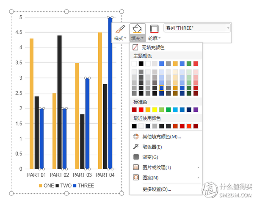The width and height of the screenshot is (254, 200).
Task: Click the 填充 fill bucket icon
Action: pyautogui.click(x=137, y=29)
